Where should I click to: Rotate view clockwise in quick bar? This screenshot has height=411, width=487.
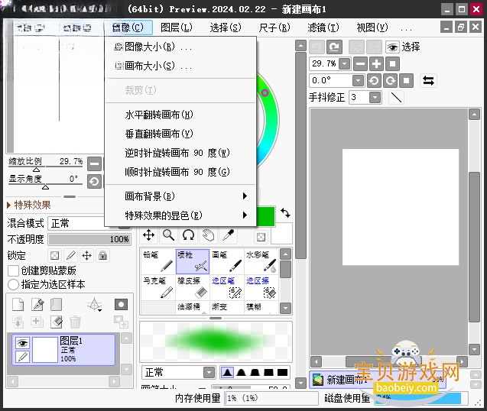390,81
